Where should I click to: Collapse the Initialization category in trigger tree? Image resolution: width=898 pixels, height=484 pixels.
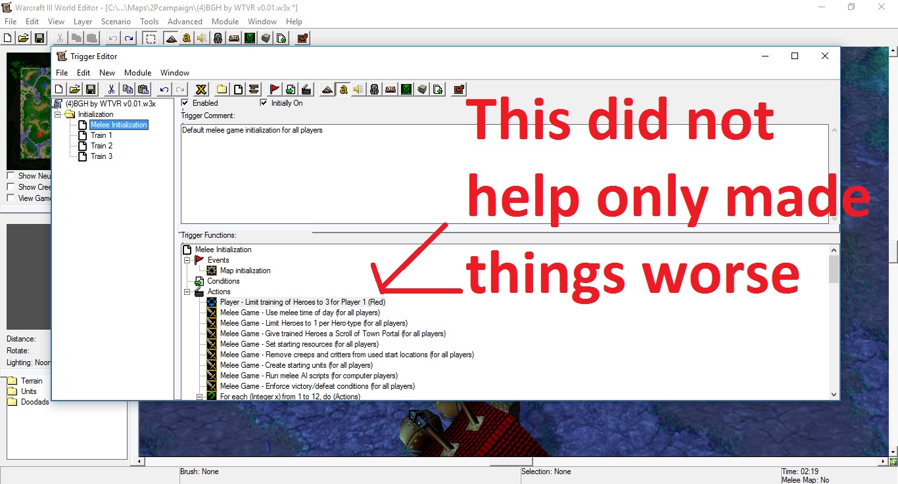coord(58,114)
